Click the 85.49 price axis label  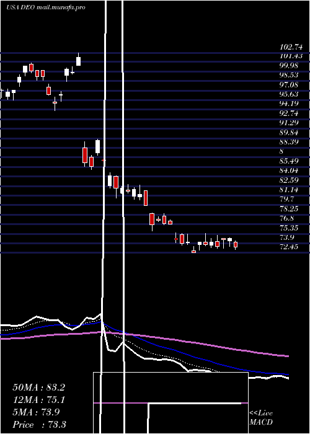[x=289, y=161]
